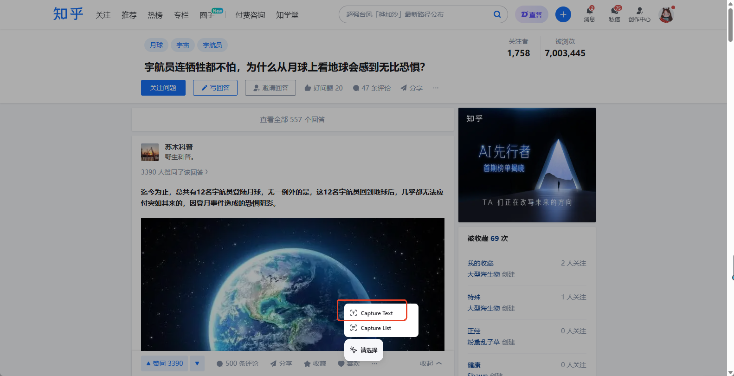The height and width of the screenshot is (376, 734).
Task: Click the 宇宙 topic tag
Action: (x=183, y=45)
